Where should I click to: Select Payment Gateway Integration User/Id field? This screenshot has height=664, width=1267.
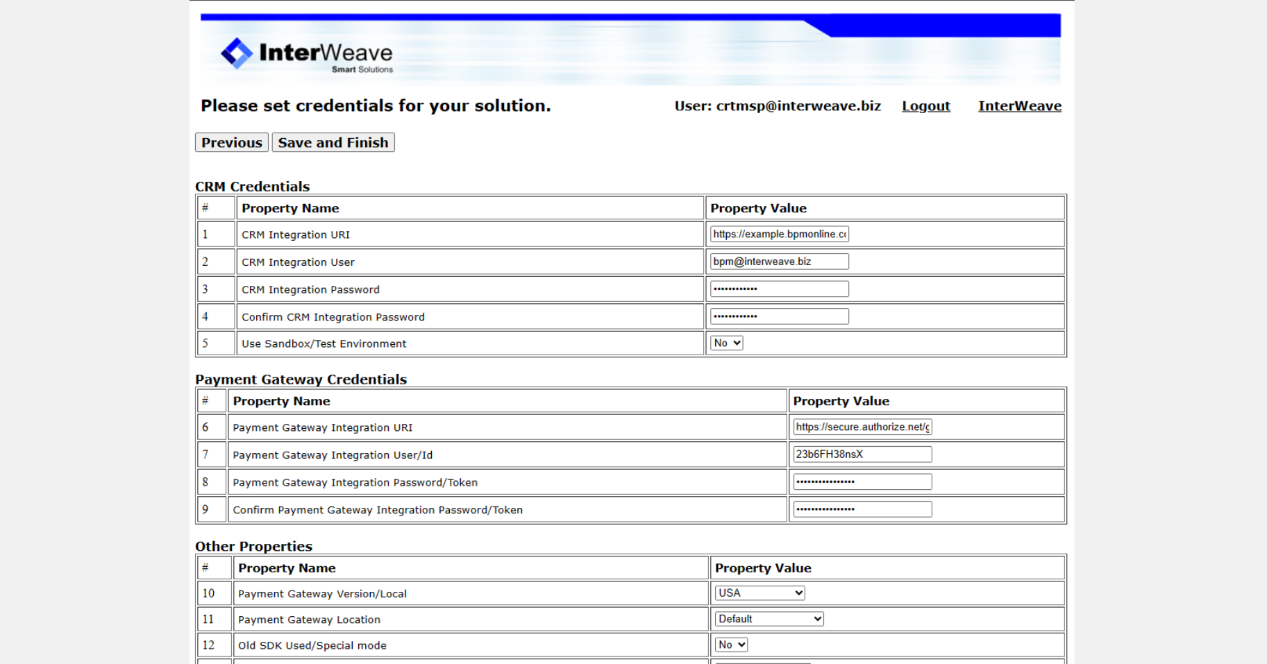pos(862,454)
